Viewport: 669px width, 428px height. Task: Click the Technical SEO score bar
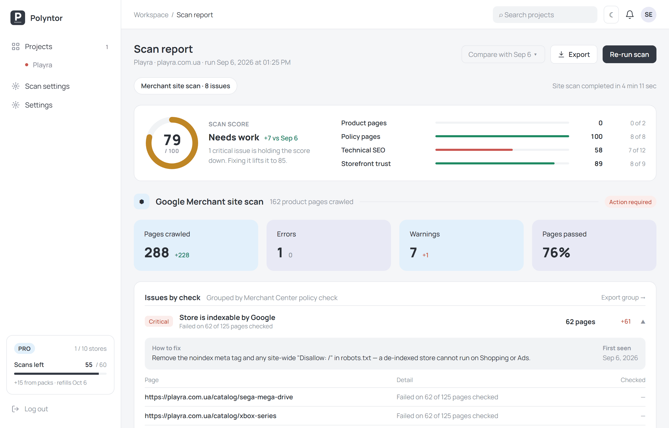point(502,150)
